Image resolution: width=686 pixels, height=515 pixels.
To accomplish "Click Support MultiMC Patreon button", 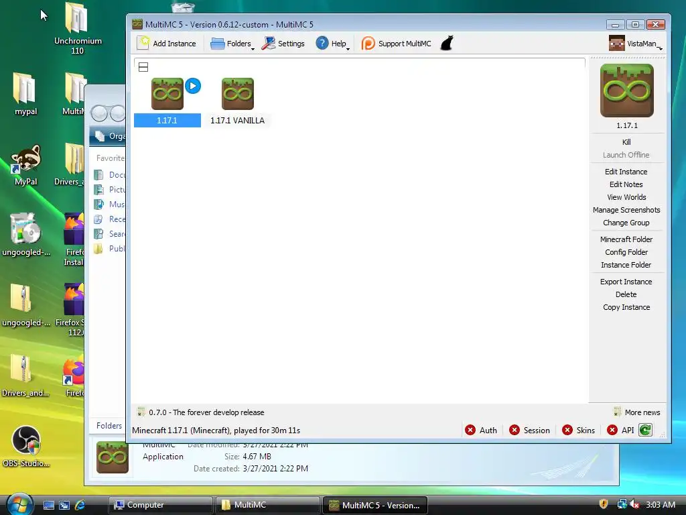I will click(397, 44).
